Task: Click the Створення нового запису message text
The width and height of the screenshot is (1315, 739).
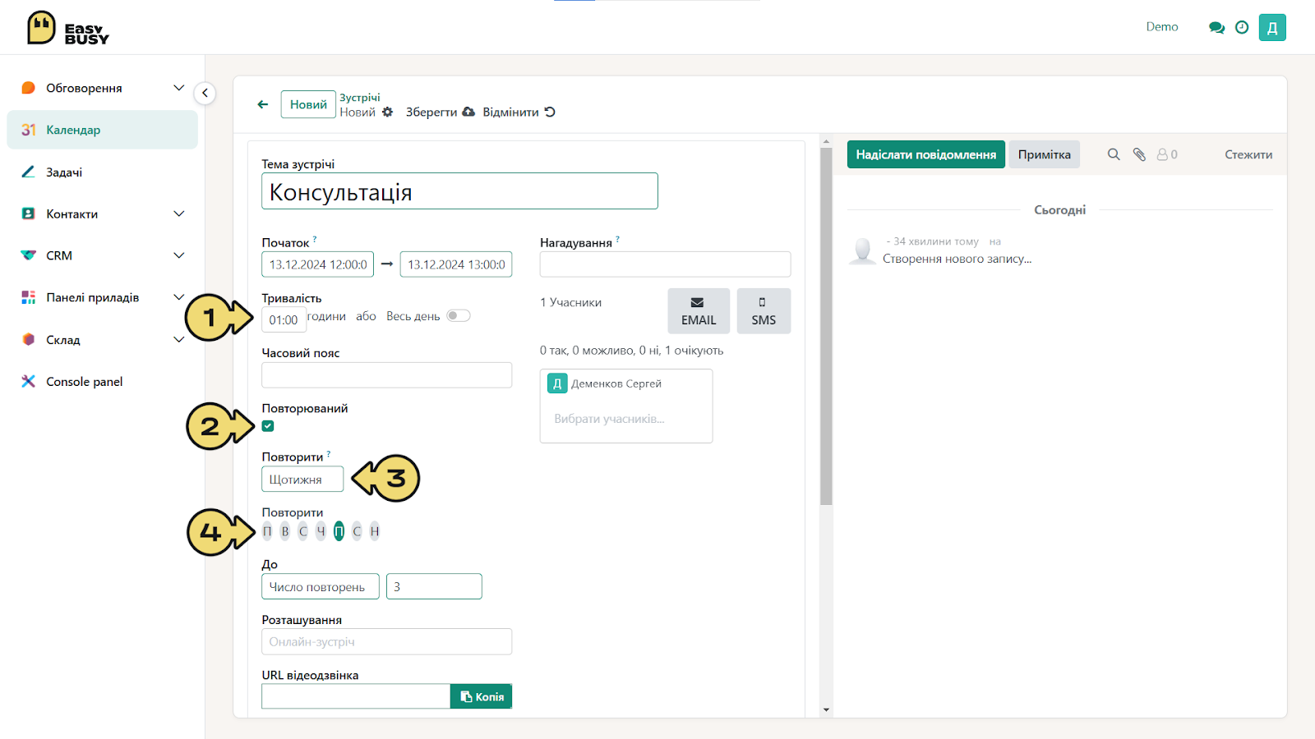Action: [957, 259]
